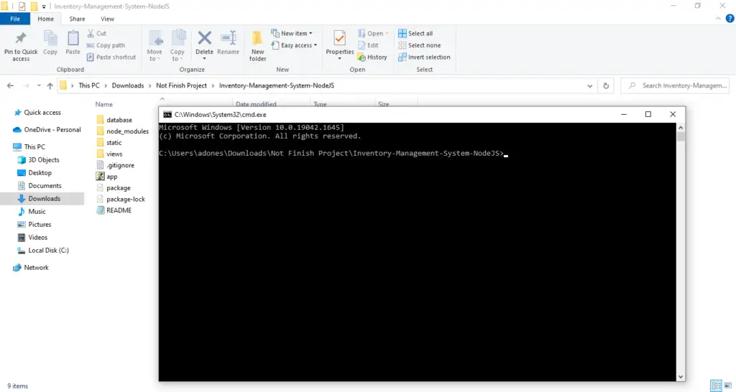Click Cut in the Clipboard group
736x392 pixels.
[97, 33]
